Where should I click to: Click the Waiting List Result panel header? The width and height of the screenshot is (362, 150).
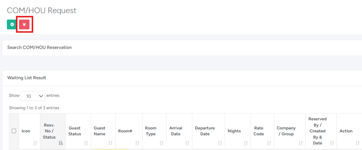point(27,78)
